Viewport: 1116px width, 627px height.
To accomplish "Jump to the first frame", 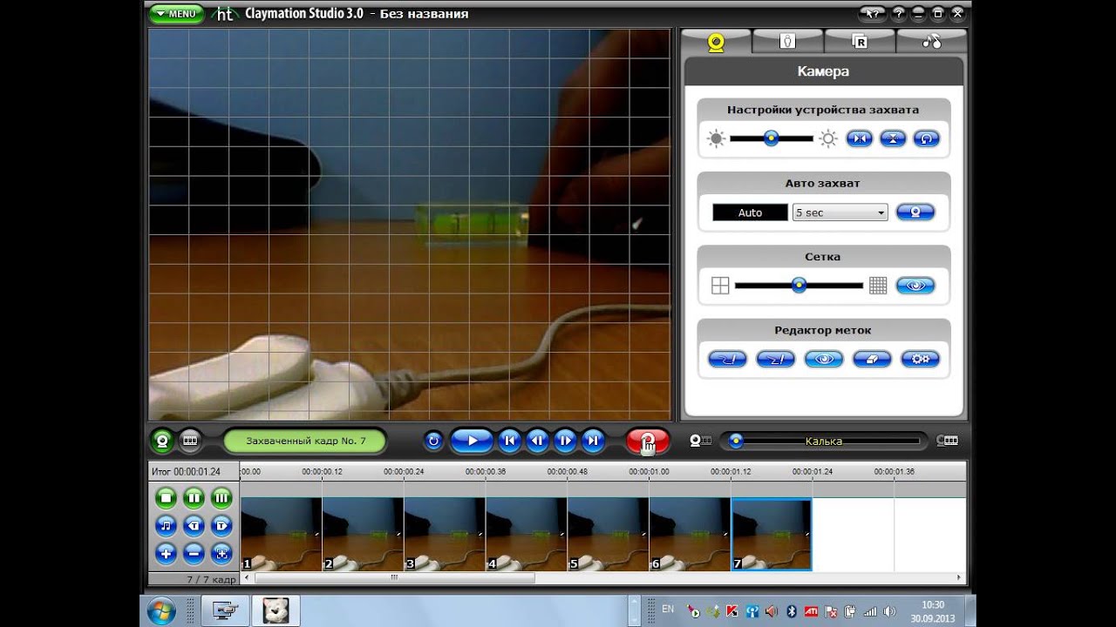I will [510, 441].
